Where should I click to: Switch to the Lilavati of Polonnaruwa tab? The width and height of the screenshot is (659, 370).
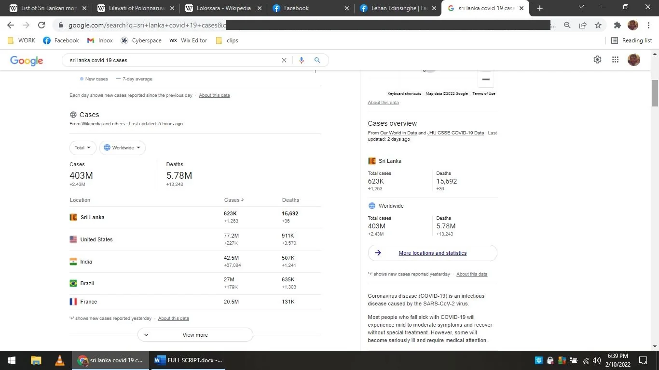[x=135, y=8]
